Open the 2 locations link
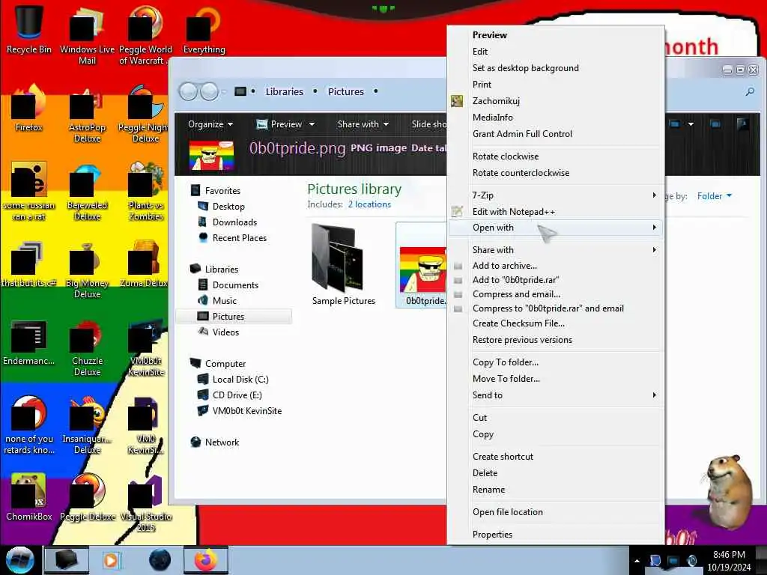 click(369, 204)
